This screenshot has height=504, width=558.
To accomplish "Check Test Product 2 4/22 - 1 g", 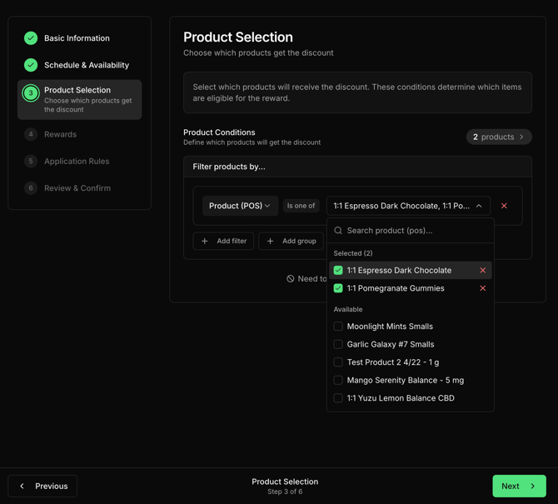I will pos(338,362).
